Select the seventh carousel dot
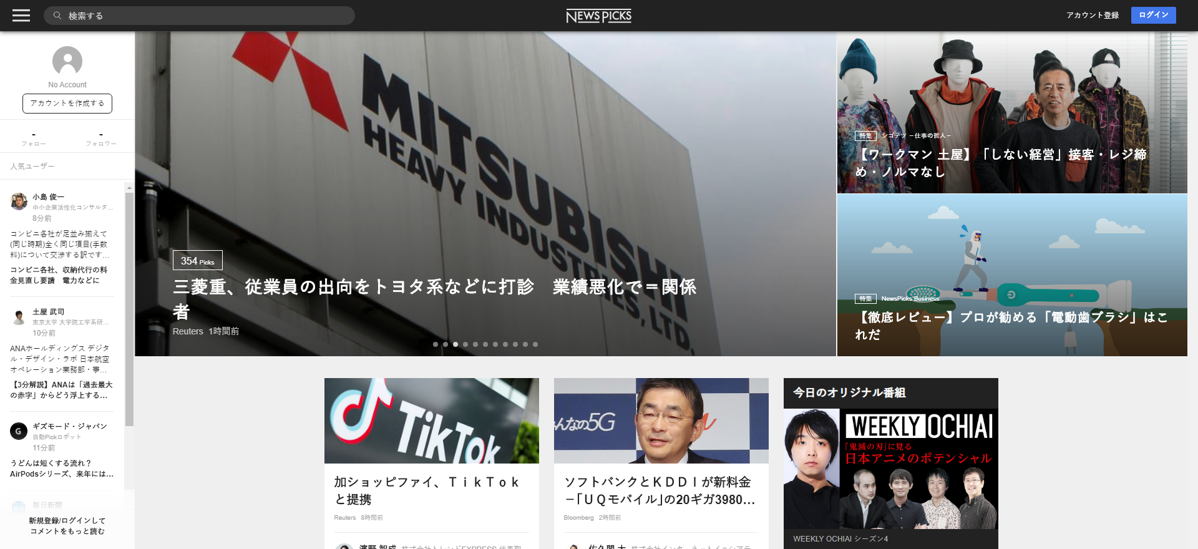The width and height of the screenshot is (1198, 549). [495, 344]
